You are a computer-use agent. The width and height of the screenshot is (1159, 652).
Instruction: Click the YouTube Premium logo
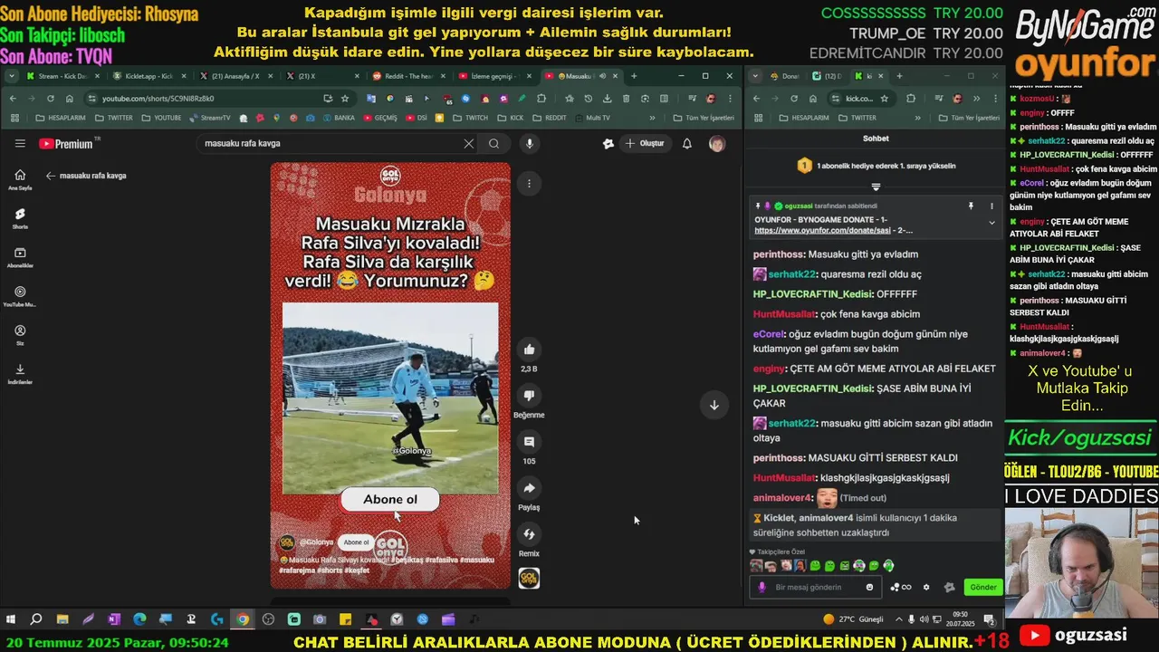(x=68, y=143)
